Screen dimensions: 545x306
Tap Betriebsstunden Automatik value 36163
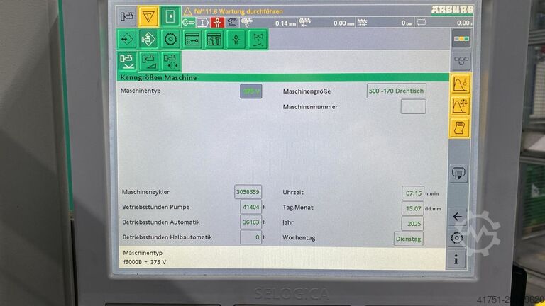coord(251,222)
